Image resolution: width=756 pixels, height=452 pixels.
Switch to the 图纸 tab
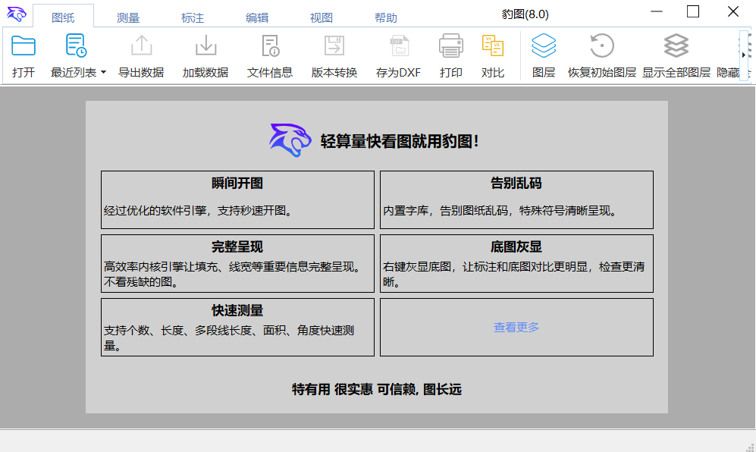click(x=63, y=18)
